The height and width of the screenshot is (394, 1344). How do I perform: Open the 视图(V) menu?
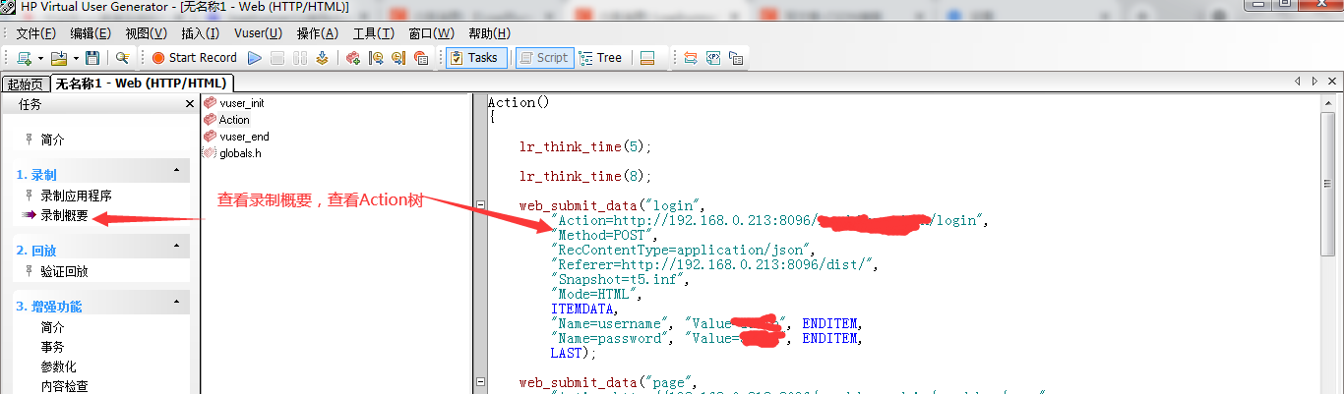pos(146,33)
